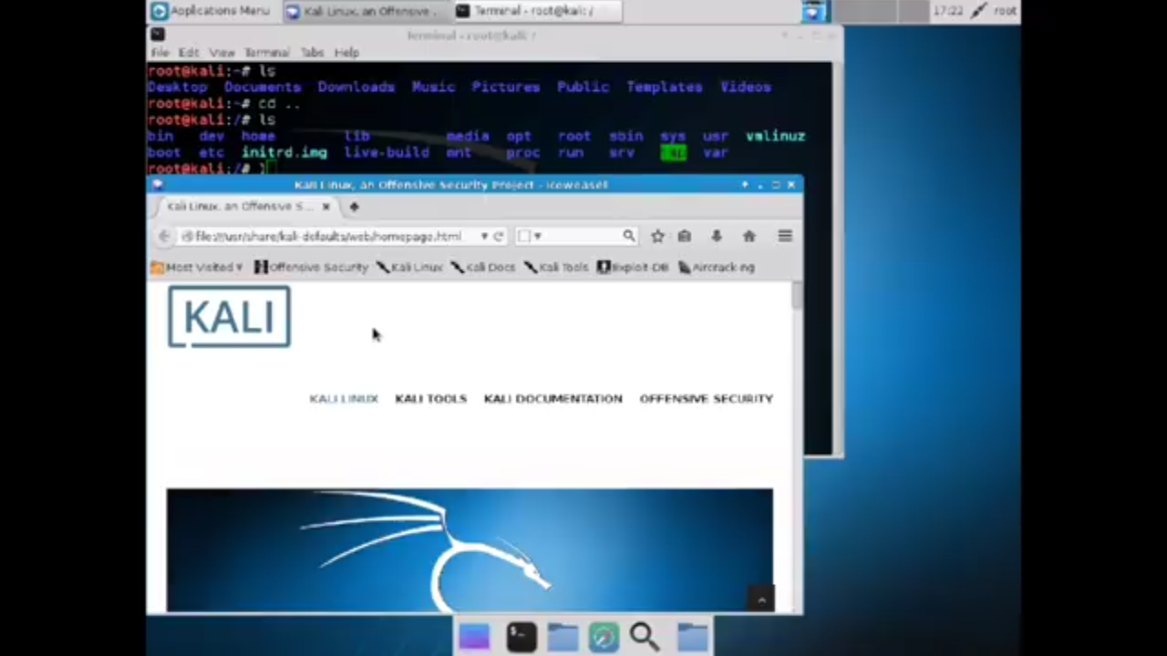The image size is (1167, 656).
Task: Bookmark this page using the star icon
Action: click(x=657, y=236)
